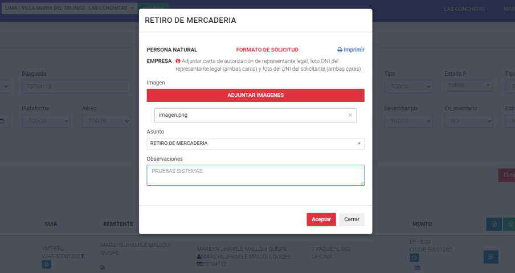Open the En_inventario dropdown
This screenshot has height=273, width=515.
coord(468,121)
